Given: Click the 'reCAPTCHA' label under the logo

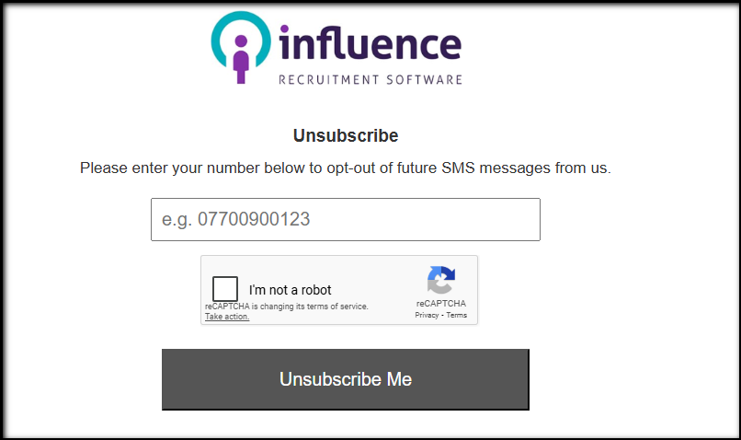Looking at the screenshot, I should [x=440, y=303].
